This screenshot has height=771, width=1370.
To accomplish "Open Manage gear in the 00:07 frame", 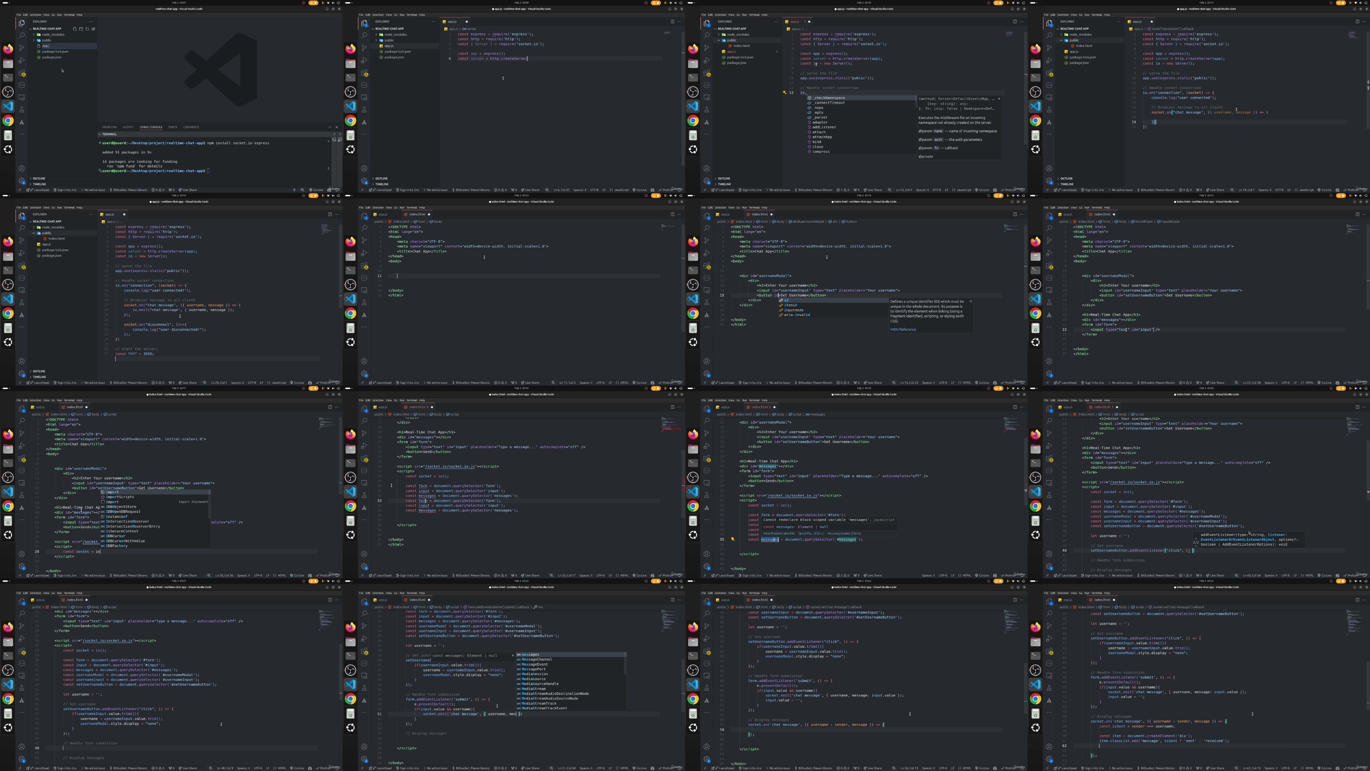I will point(22,181).
